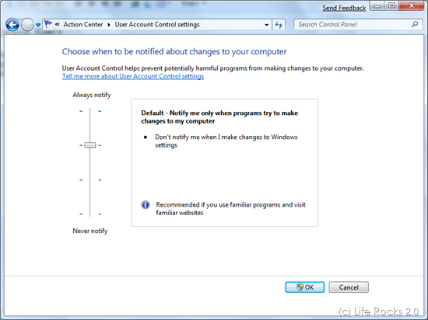Set slider to the Always notify top tick
The height and width of the screenshot is (320, 428).
[90, 111]
